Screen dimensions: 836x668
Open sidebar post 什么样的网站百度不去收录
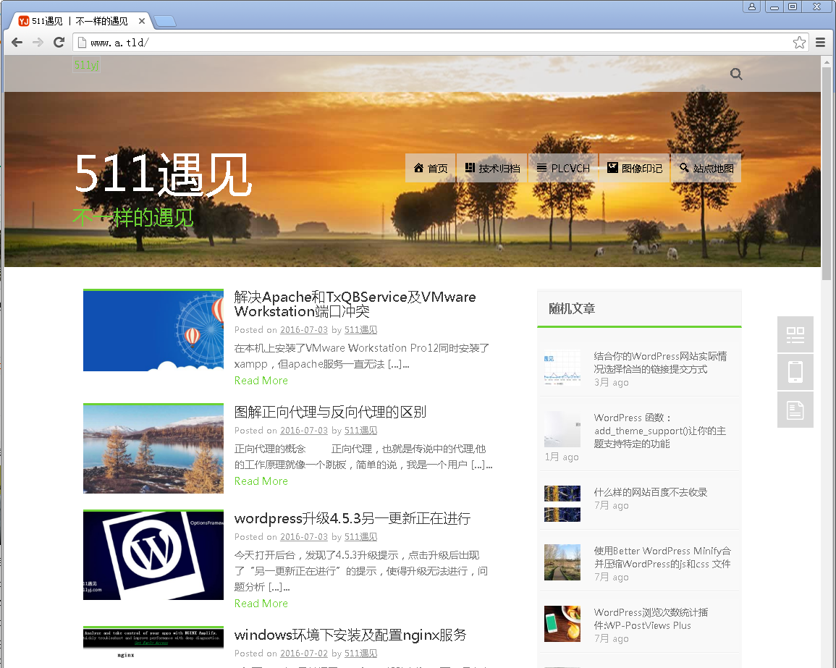point(651,492)
